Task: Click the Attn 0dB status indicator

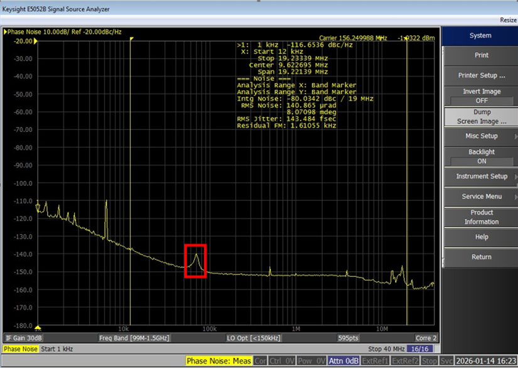Action: [x=343, y=361]
